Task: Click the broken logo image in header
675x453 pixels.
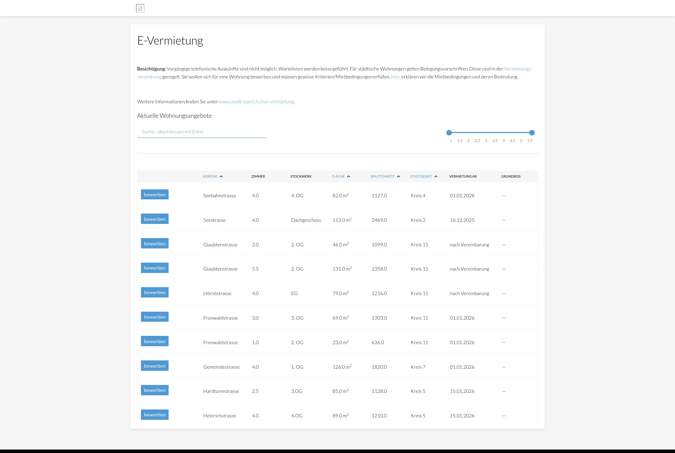Action: tap(140, 8)
